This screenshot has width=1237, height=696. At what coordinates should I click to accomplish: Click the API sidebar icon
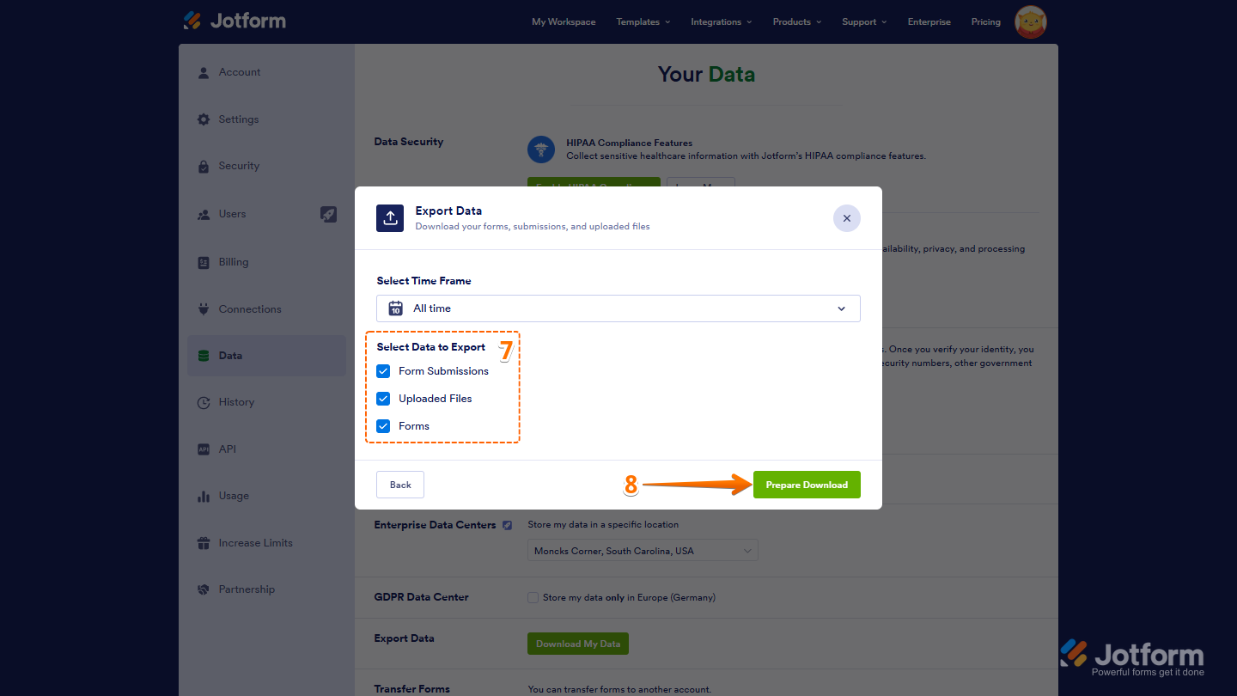click(x=203, y=448)
